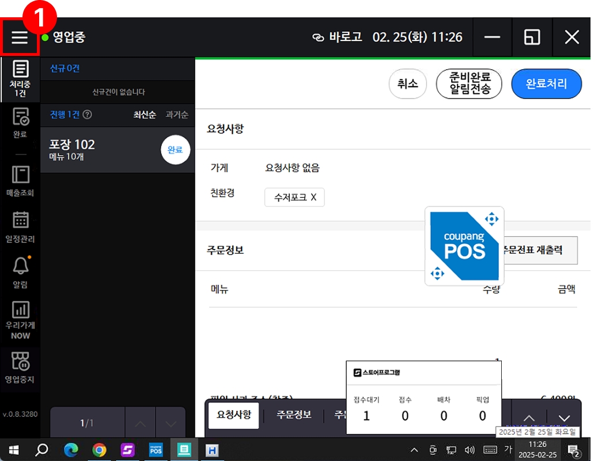Click the 영업중지 pause store icon
Screen dimensions: 598x461
click(x=20, y=368)
